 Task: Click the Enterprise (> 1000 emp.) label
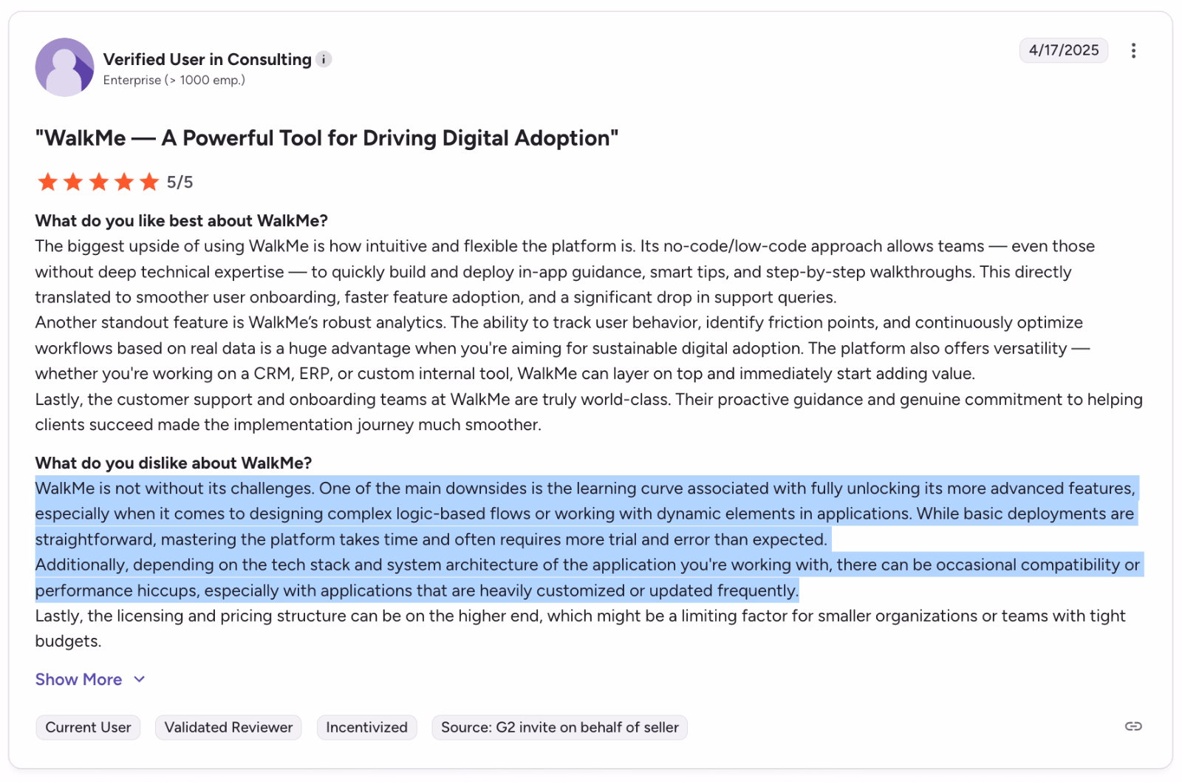click(174, 80)
